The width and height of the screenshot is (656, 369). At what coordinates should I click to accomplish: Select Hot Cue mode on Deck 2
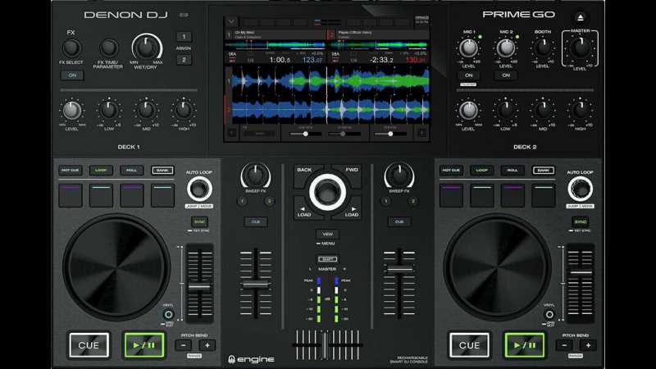pos(451,171)
